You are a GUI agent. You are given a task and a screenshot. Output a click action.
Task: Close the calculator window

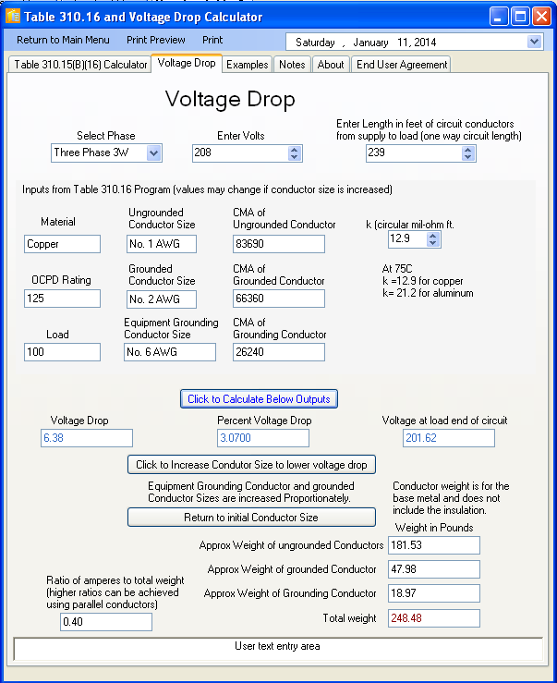(x=541, y=17)
